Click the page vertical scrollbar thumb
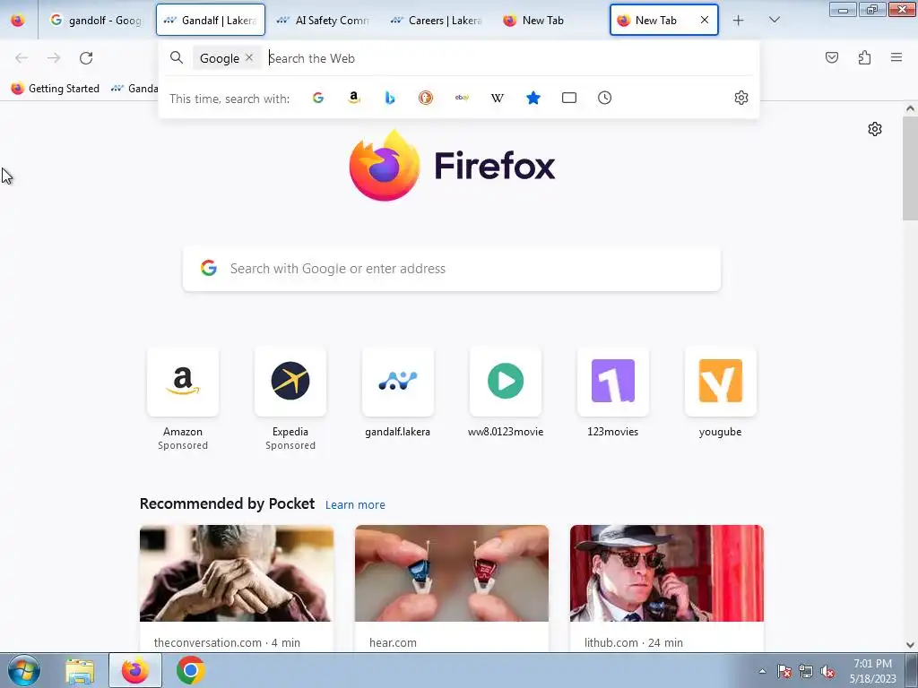 tap(910, 168)
